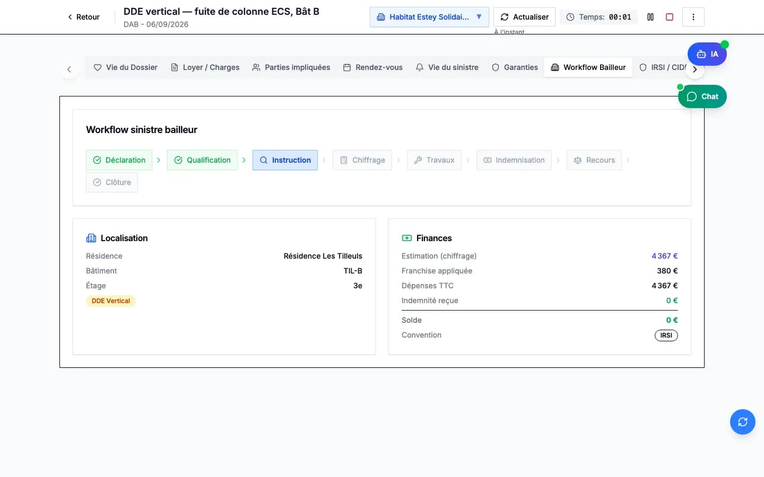Click the blue circular refresh floating button
764x477 pixels.
click(x=743, y=422)
